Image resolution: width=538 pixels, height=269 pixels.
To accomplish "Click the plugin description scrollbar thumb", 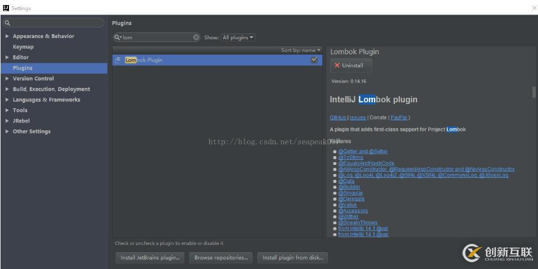I will (534, 92).
